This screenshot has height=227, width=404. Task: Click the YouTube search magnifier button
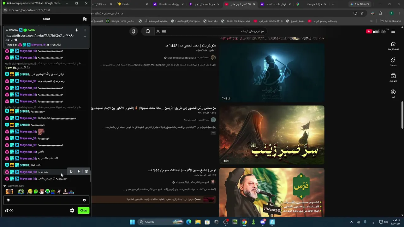[148, 31]
